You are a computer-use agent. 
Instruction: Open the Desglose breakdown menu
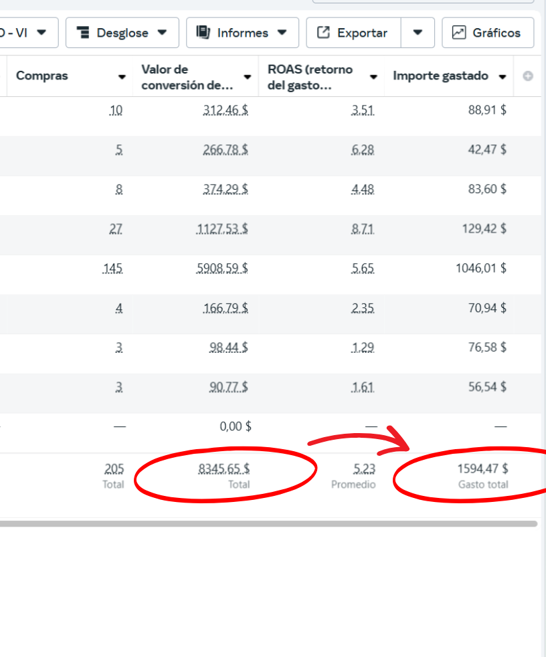tap(122, 33)
